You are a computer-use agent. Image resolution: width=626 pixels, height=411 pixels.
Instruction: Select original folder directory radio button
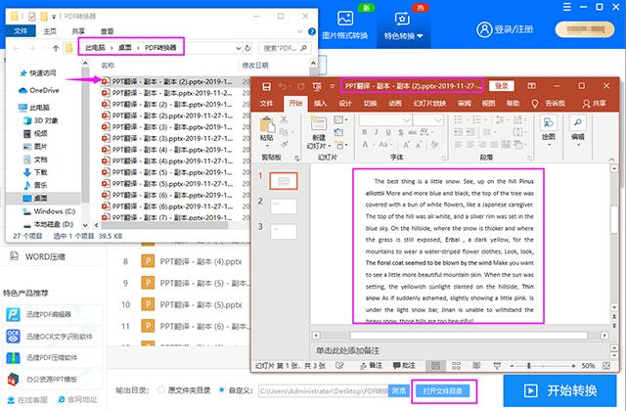point(160,390)
